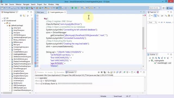Launch Debug with the bug icon
Image resolution: width=174 pixels, height=98 pixels.
point(22,8)
